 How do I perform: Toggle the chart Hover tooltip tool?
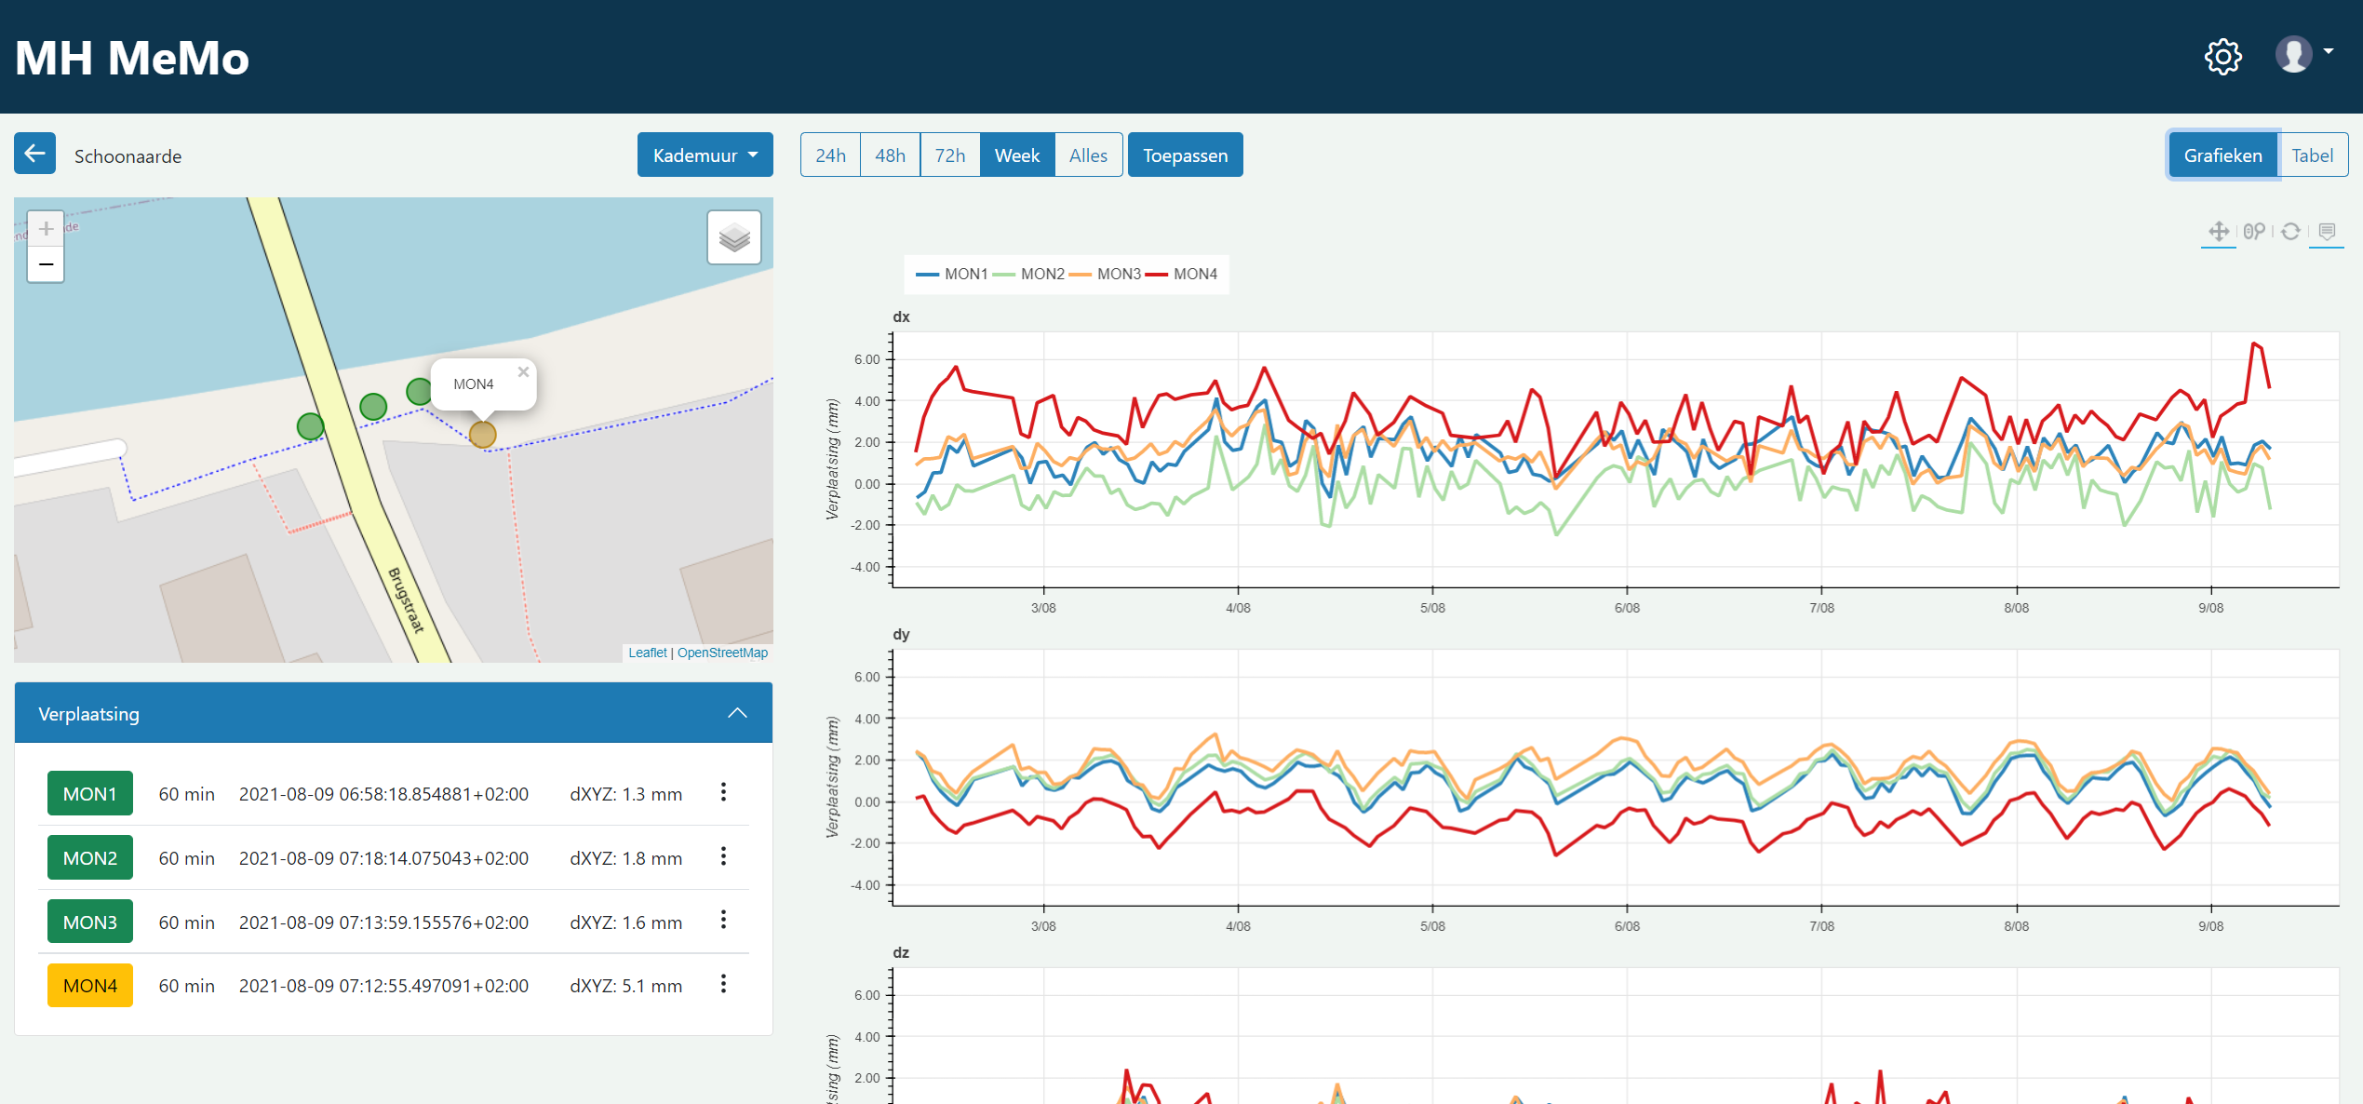(x=2327, y=231)
